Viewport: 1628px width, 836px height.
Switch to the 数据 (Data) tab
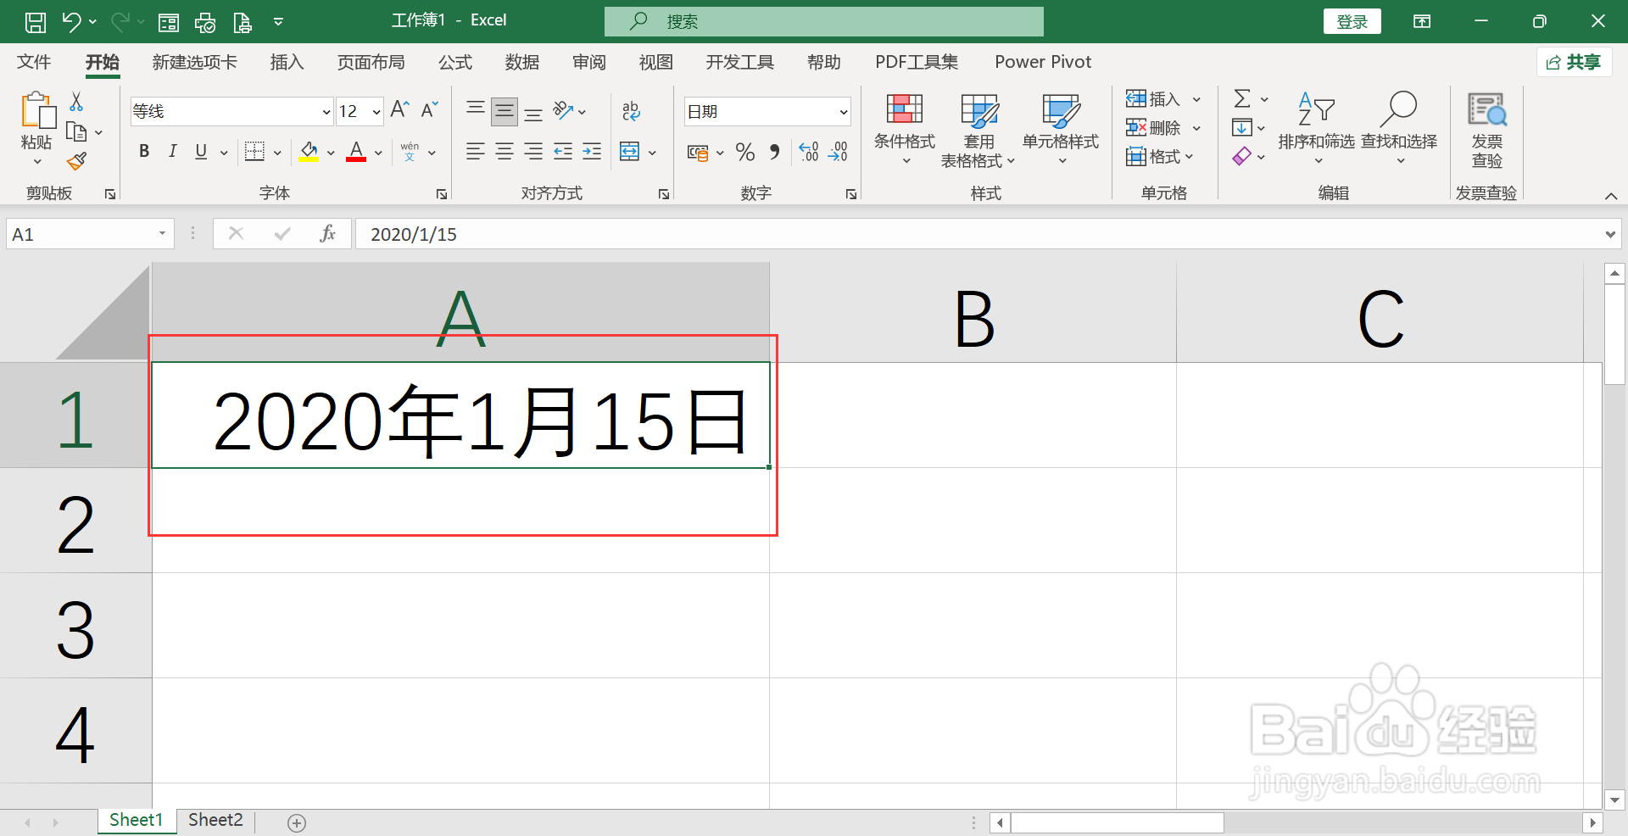point(522,62)
